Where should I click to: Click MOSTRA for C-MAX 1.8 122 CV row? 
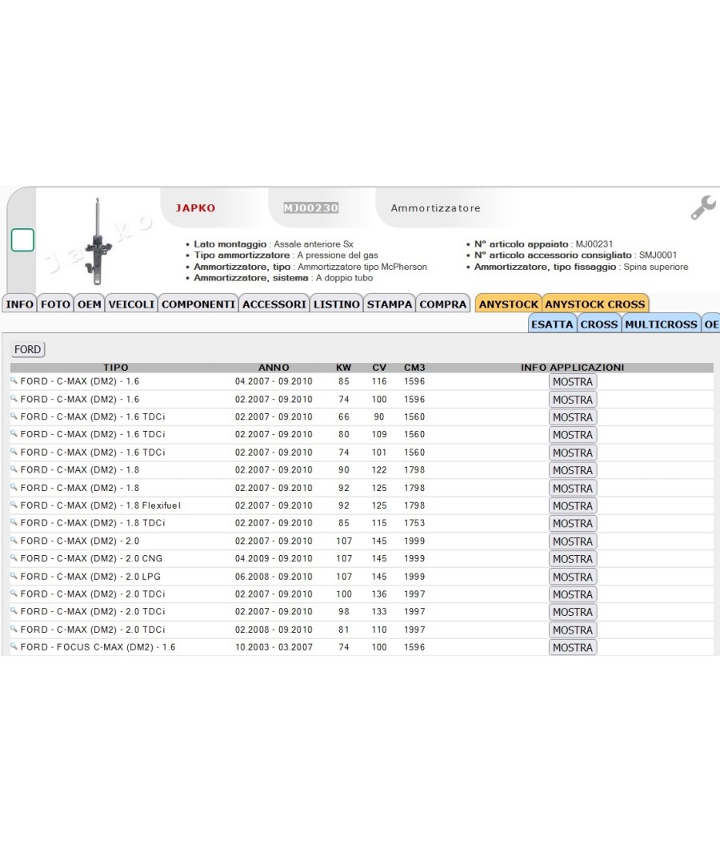pos(573,470)
